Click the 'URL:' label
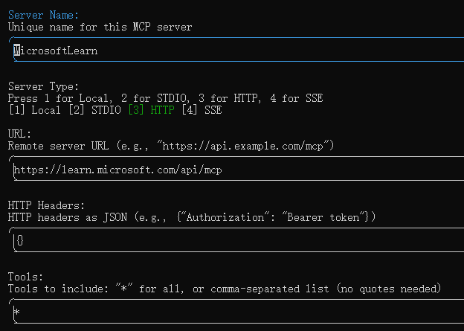The height and width of the screenshot is (331, 464). 20,134
